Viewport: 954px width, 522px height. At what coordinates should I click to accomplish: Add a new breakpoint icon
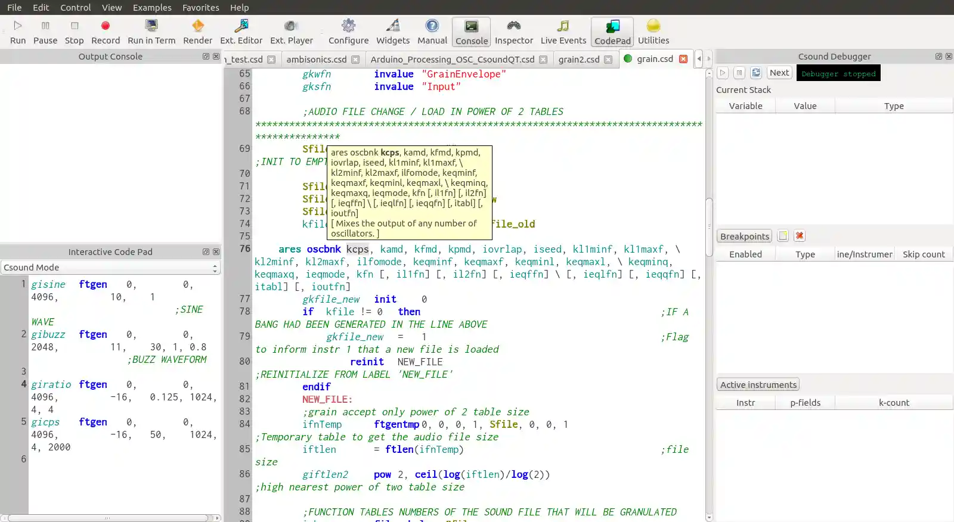pyautogui.click(x=783, y=236)
